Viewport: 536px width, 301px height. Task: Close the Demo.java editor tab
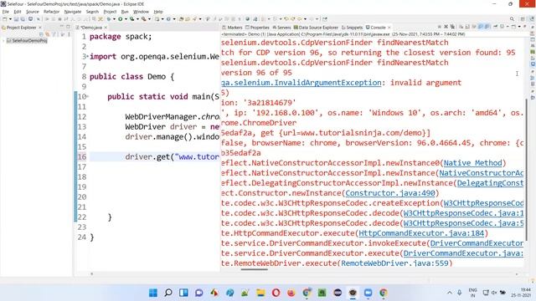pyautogui.click(x=106, y=28)
